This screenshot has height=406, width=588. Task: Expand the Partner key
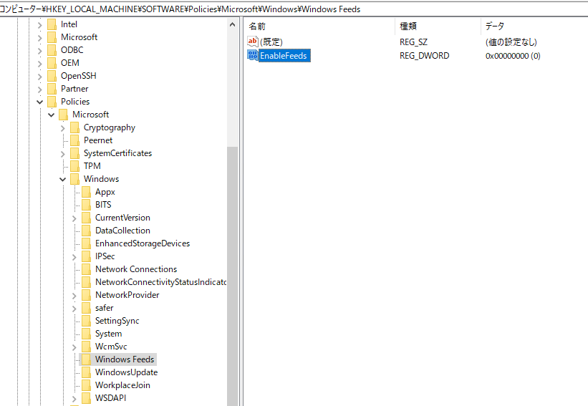(40, 90)
